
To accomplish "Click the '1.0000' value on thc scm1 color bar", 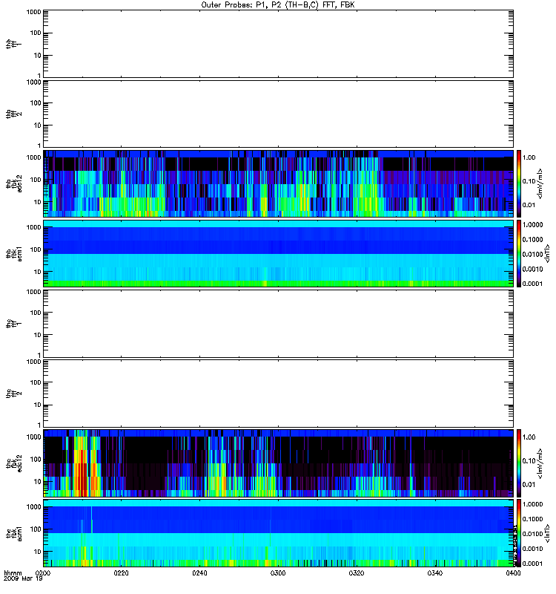I will point(532,504).
